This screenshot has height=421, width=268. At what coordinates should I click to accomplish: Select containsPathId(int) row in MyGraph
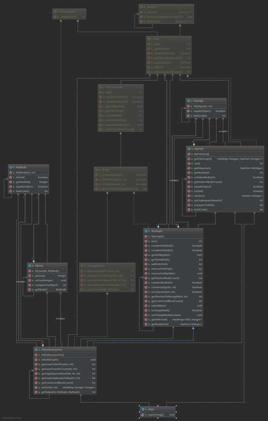pos(173,250)
